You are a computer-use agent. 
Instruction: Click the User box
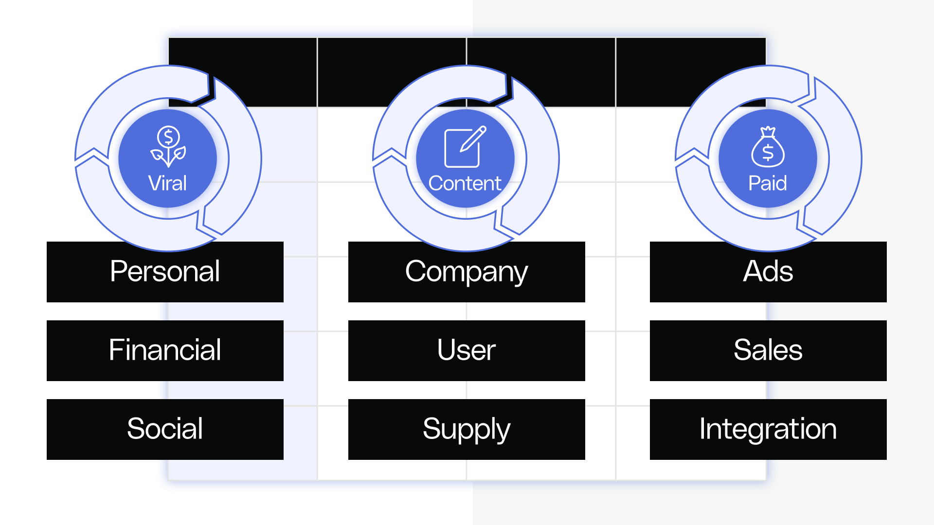point(467,350)
